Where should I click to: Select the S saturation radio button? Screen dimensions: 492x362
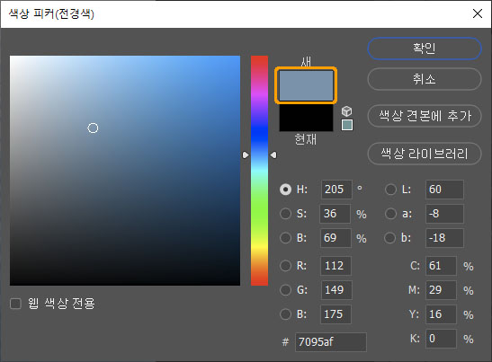[285, 214]
